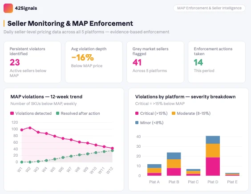Click Plat D critical pink bar segment
Image resolution: width=251 pixels, height=194 pixels.
pos(213,166)
